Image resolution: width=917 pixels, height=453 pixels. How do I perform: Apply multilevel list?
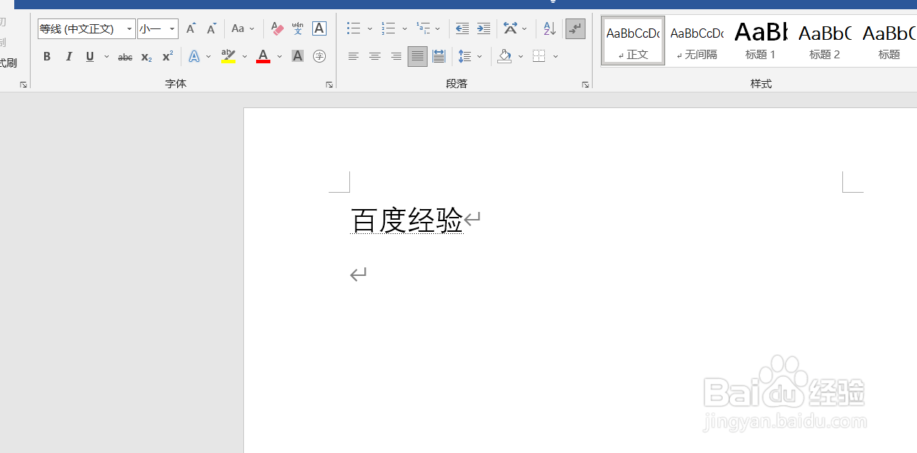423,28
